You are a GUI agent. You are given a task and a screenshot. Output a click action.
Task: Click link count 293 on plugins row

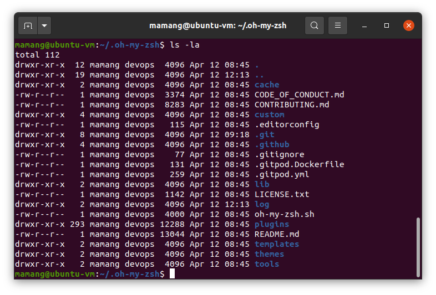77,224
